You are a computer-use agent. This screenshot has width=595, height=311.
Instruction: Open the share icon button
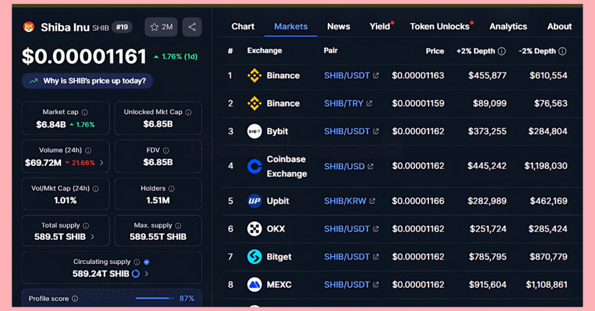pos(192,27)
